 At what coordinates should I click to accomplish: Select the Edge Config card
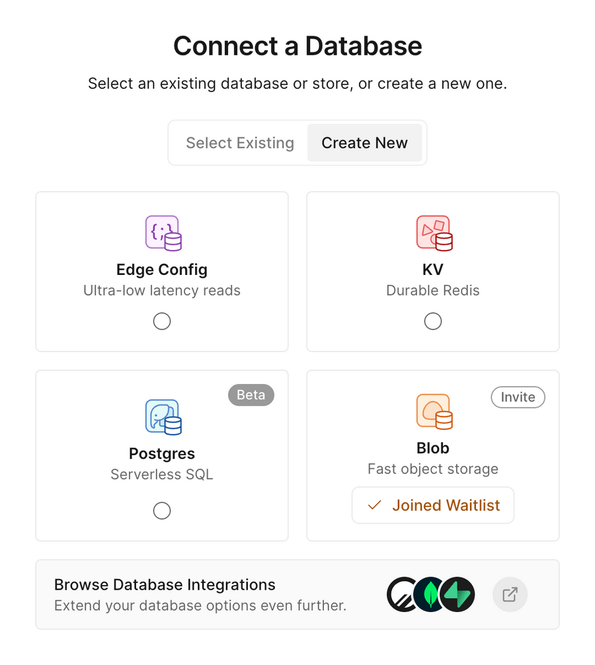(162, 271)
